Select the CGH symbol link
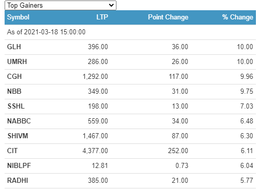 (x=14, y=76)
